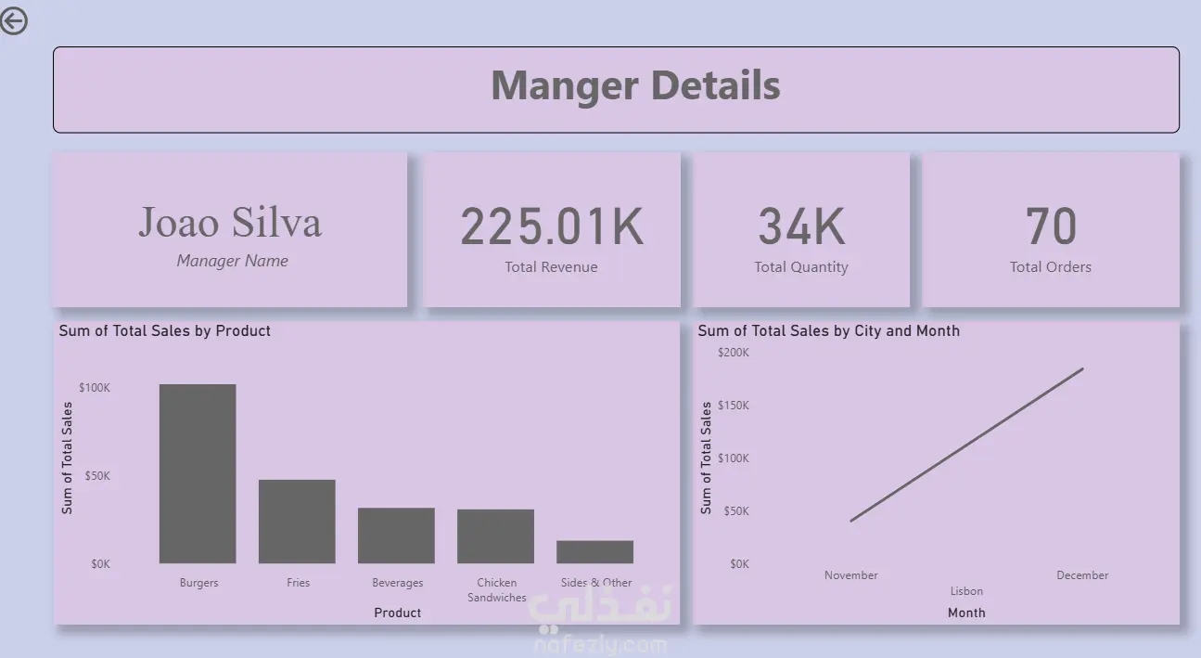Image resolution: width=1201 pixels, height=658 pixels.
Task: Click the Lisbon city label
Action: click(966, 591)
